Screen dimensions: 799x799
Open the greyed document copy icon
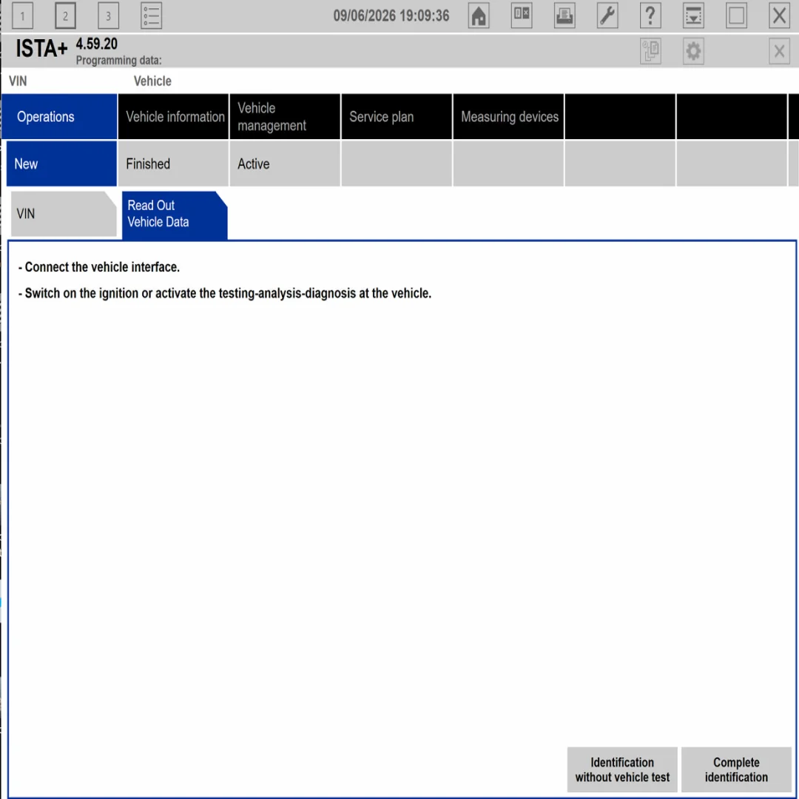650,52
